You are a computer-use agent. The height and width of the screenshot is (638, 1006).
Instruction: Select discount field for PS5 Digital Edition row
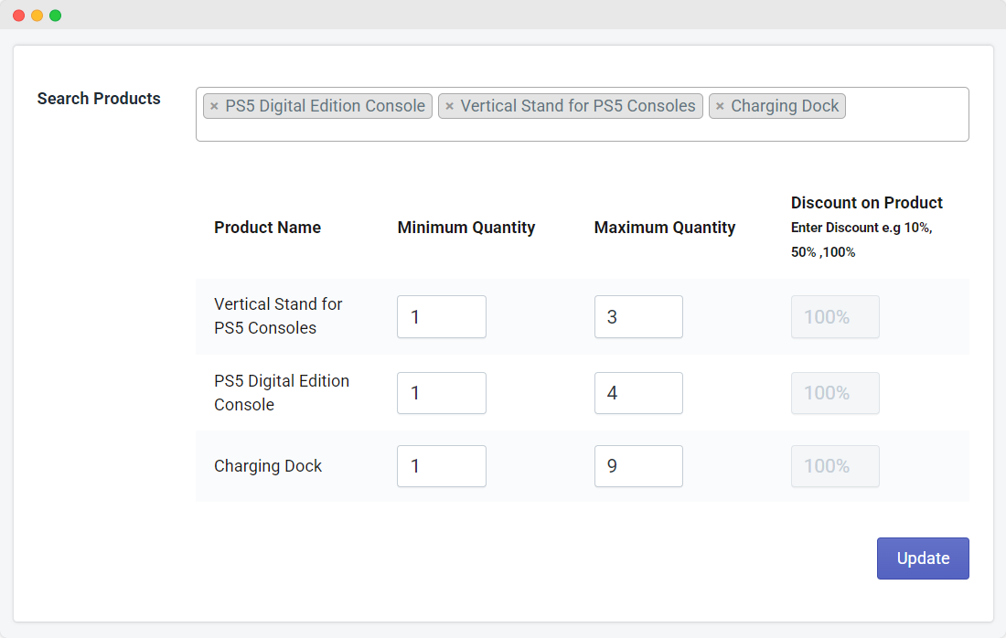(835, 393)
